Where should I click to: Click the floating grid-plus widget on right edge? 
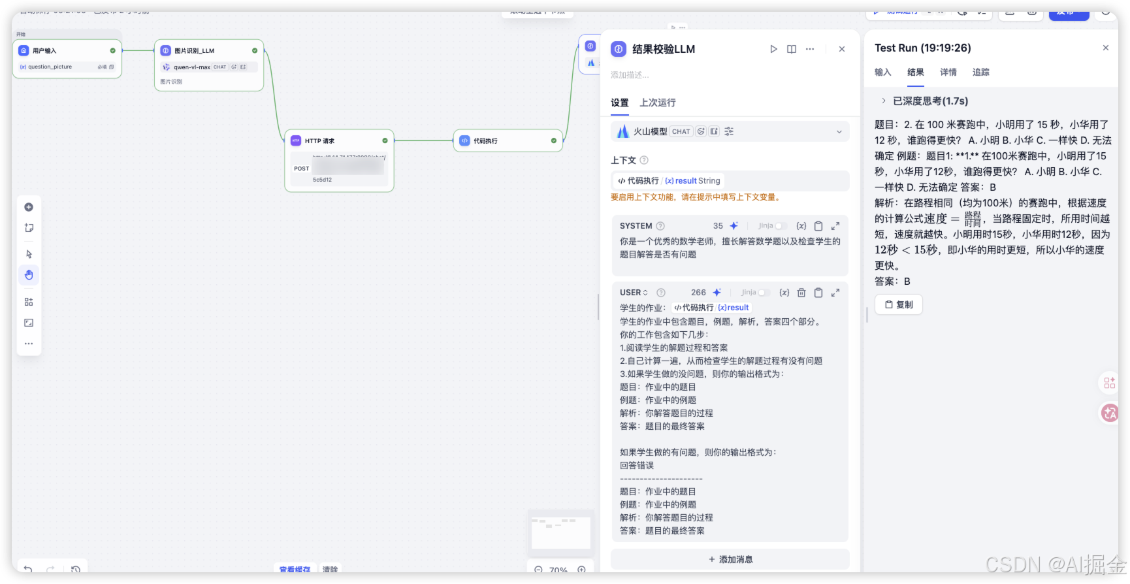pyautogui.click(x=1109, y=383)
